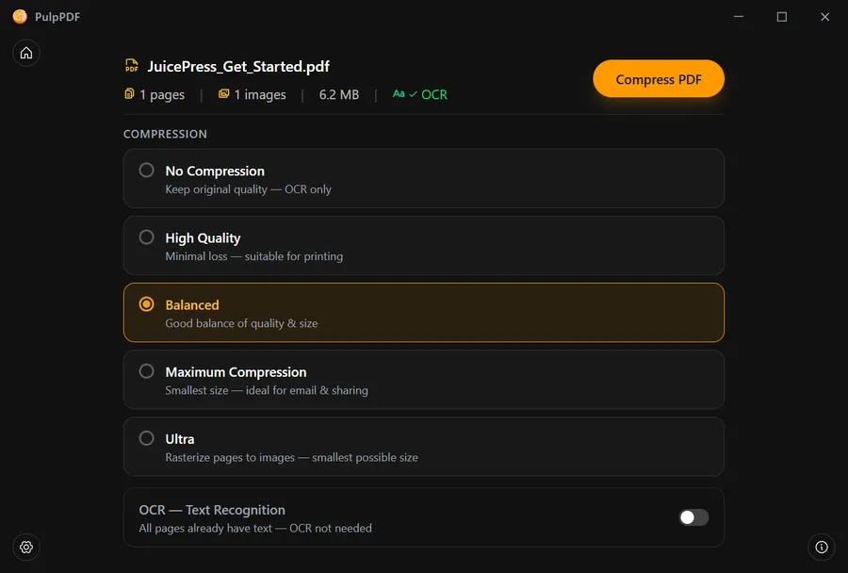Viewport: 848px width, 573px height.
Task: Click the 6.2 MB file size label
Action: click(x=338, y=94)
